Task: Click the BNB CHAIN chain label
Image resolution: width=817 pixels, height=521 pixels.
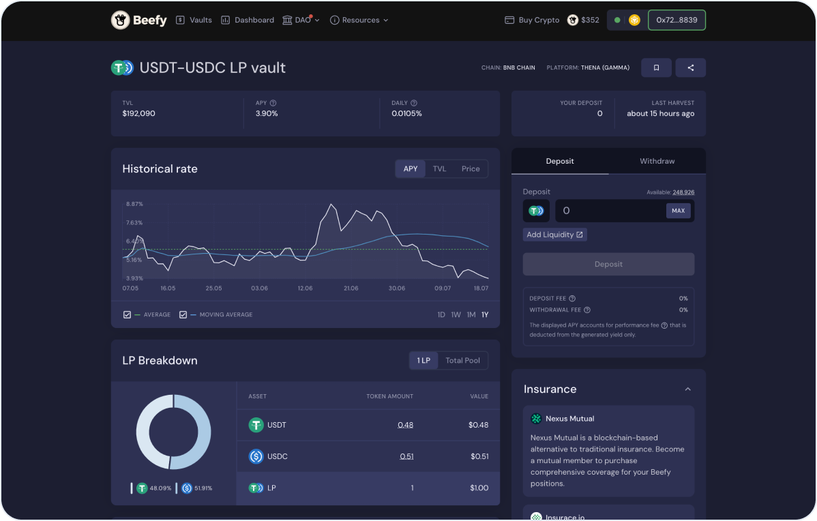Action: click(519, 68)
